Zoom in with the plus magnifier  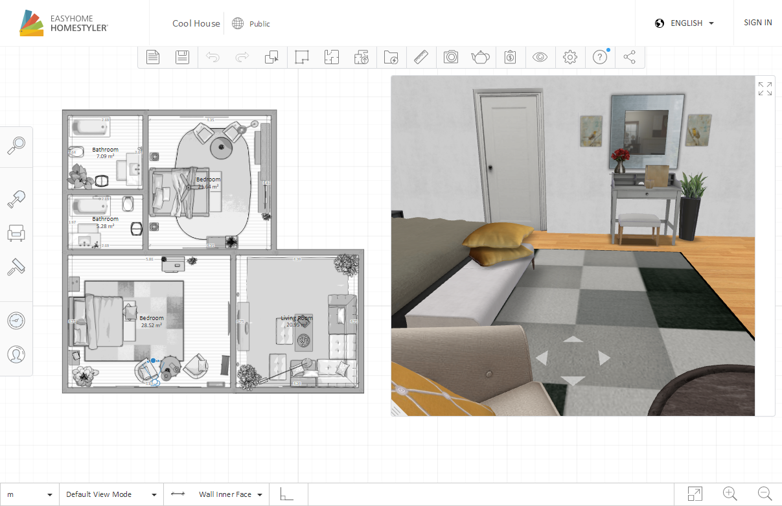point(730,494)
